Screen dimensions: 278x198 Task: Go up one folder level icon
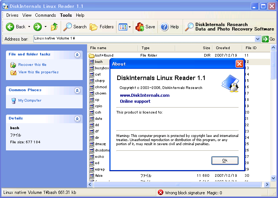[54, 27]
